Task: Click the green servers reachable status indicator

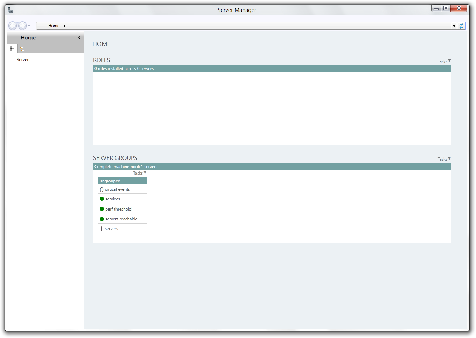Action: [102, 219]
